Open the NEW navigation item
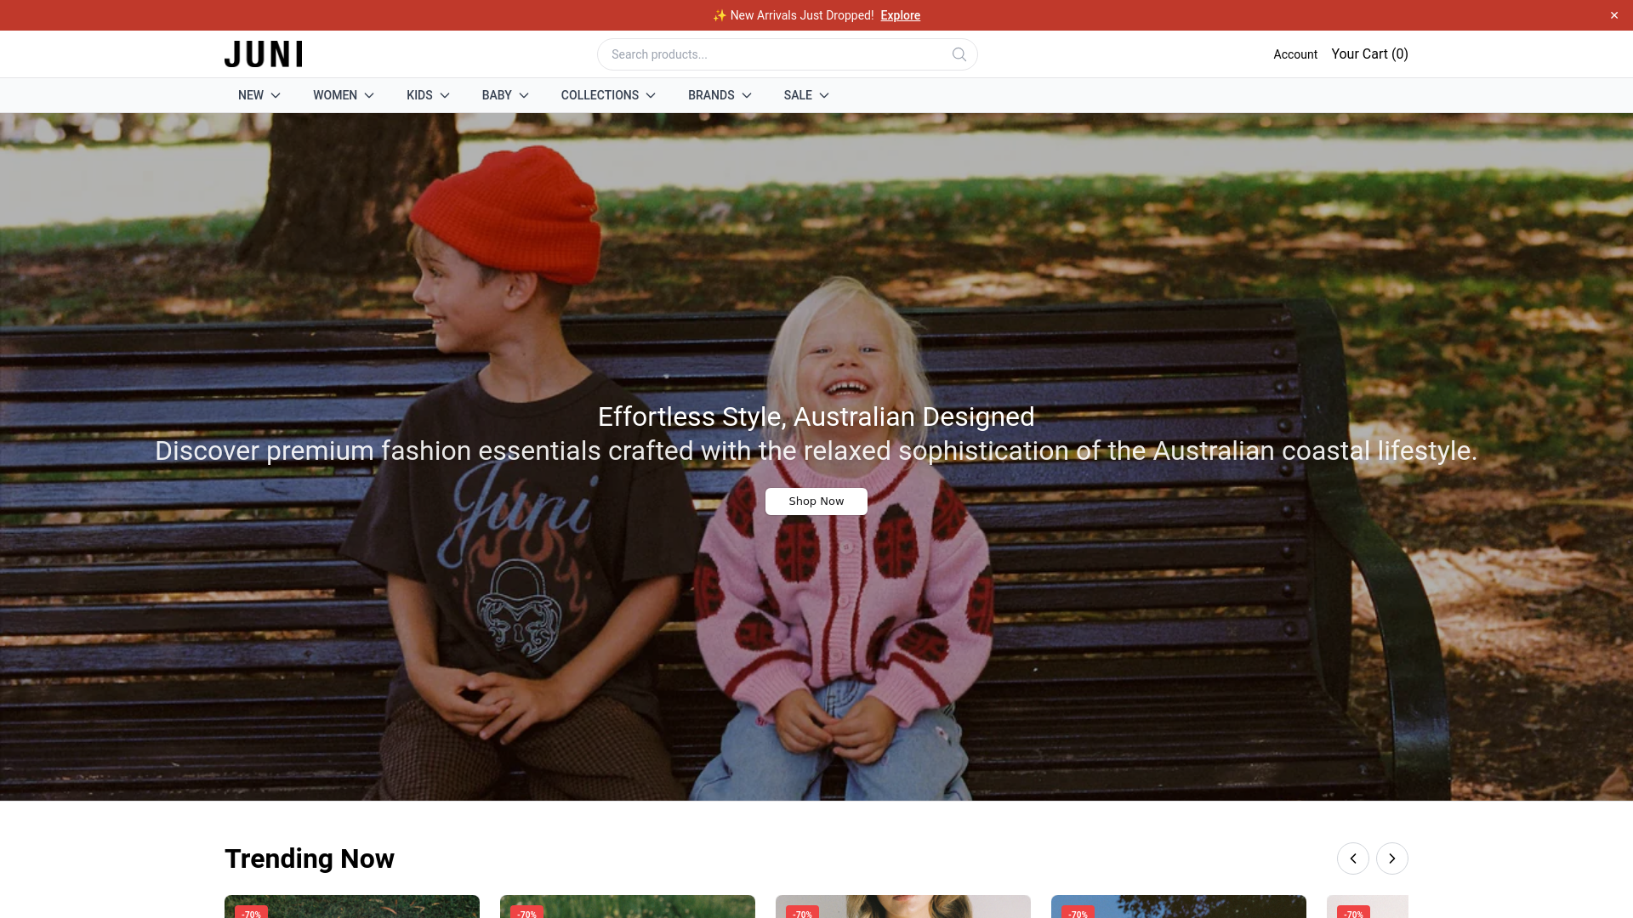The image size is (1633, 918). tap(251, 95)
